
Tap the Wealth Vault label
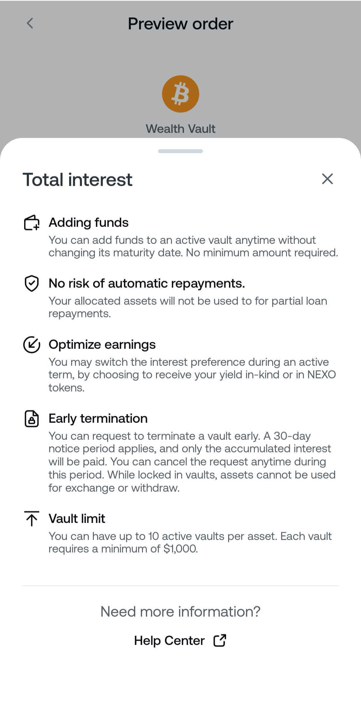click(181, 129)
